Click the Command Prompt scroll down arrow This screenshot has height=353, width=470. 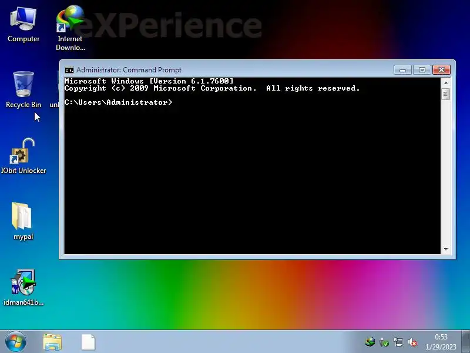pyautogui.click(x=446, y=249)
